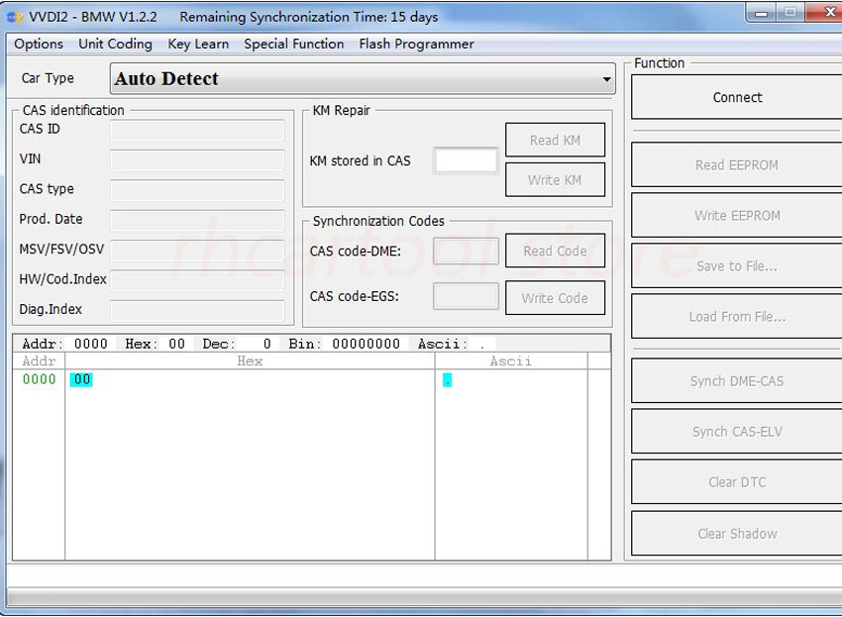Open the Special Function menu
This screenshot has width=842, height=617.
[294, 44]
